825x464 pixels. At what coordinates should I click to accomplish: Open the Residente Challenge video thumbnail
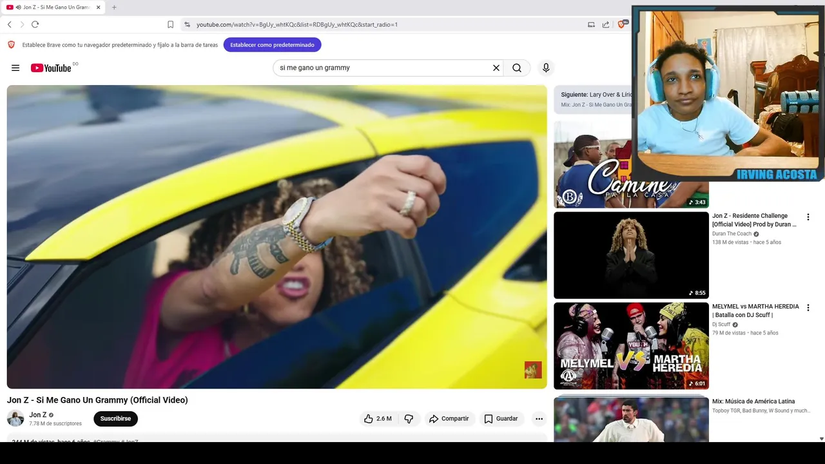[x=631, y=255]
